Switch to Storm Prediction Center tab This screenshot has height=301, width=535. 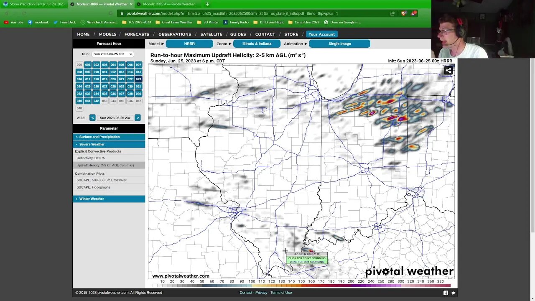pos(34,4)
